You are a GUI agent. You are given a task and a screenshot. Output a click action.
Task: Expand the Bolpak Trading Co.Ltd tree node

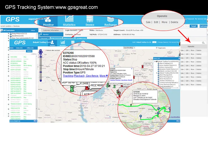[x=155, y=61]
